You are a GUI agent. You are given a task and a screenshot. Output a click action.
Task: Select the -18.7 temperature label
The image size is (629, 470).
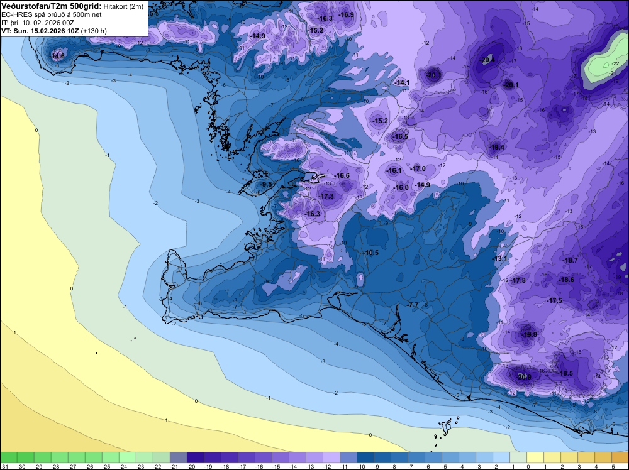[570, 260]
